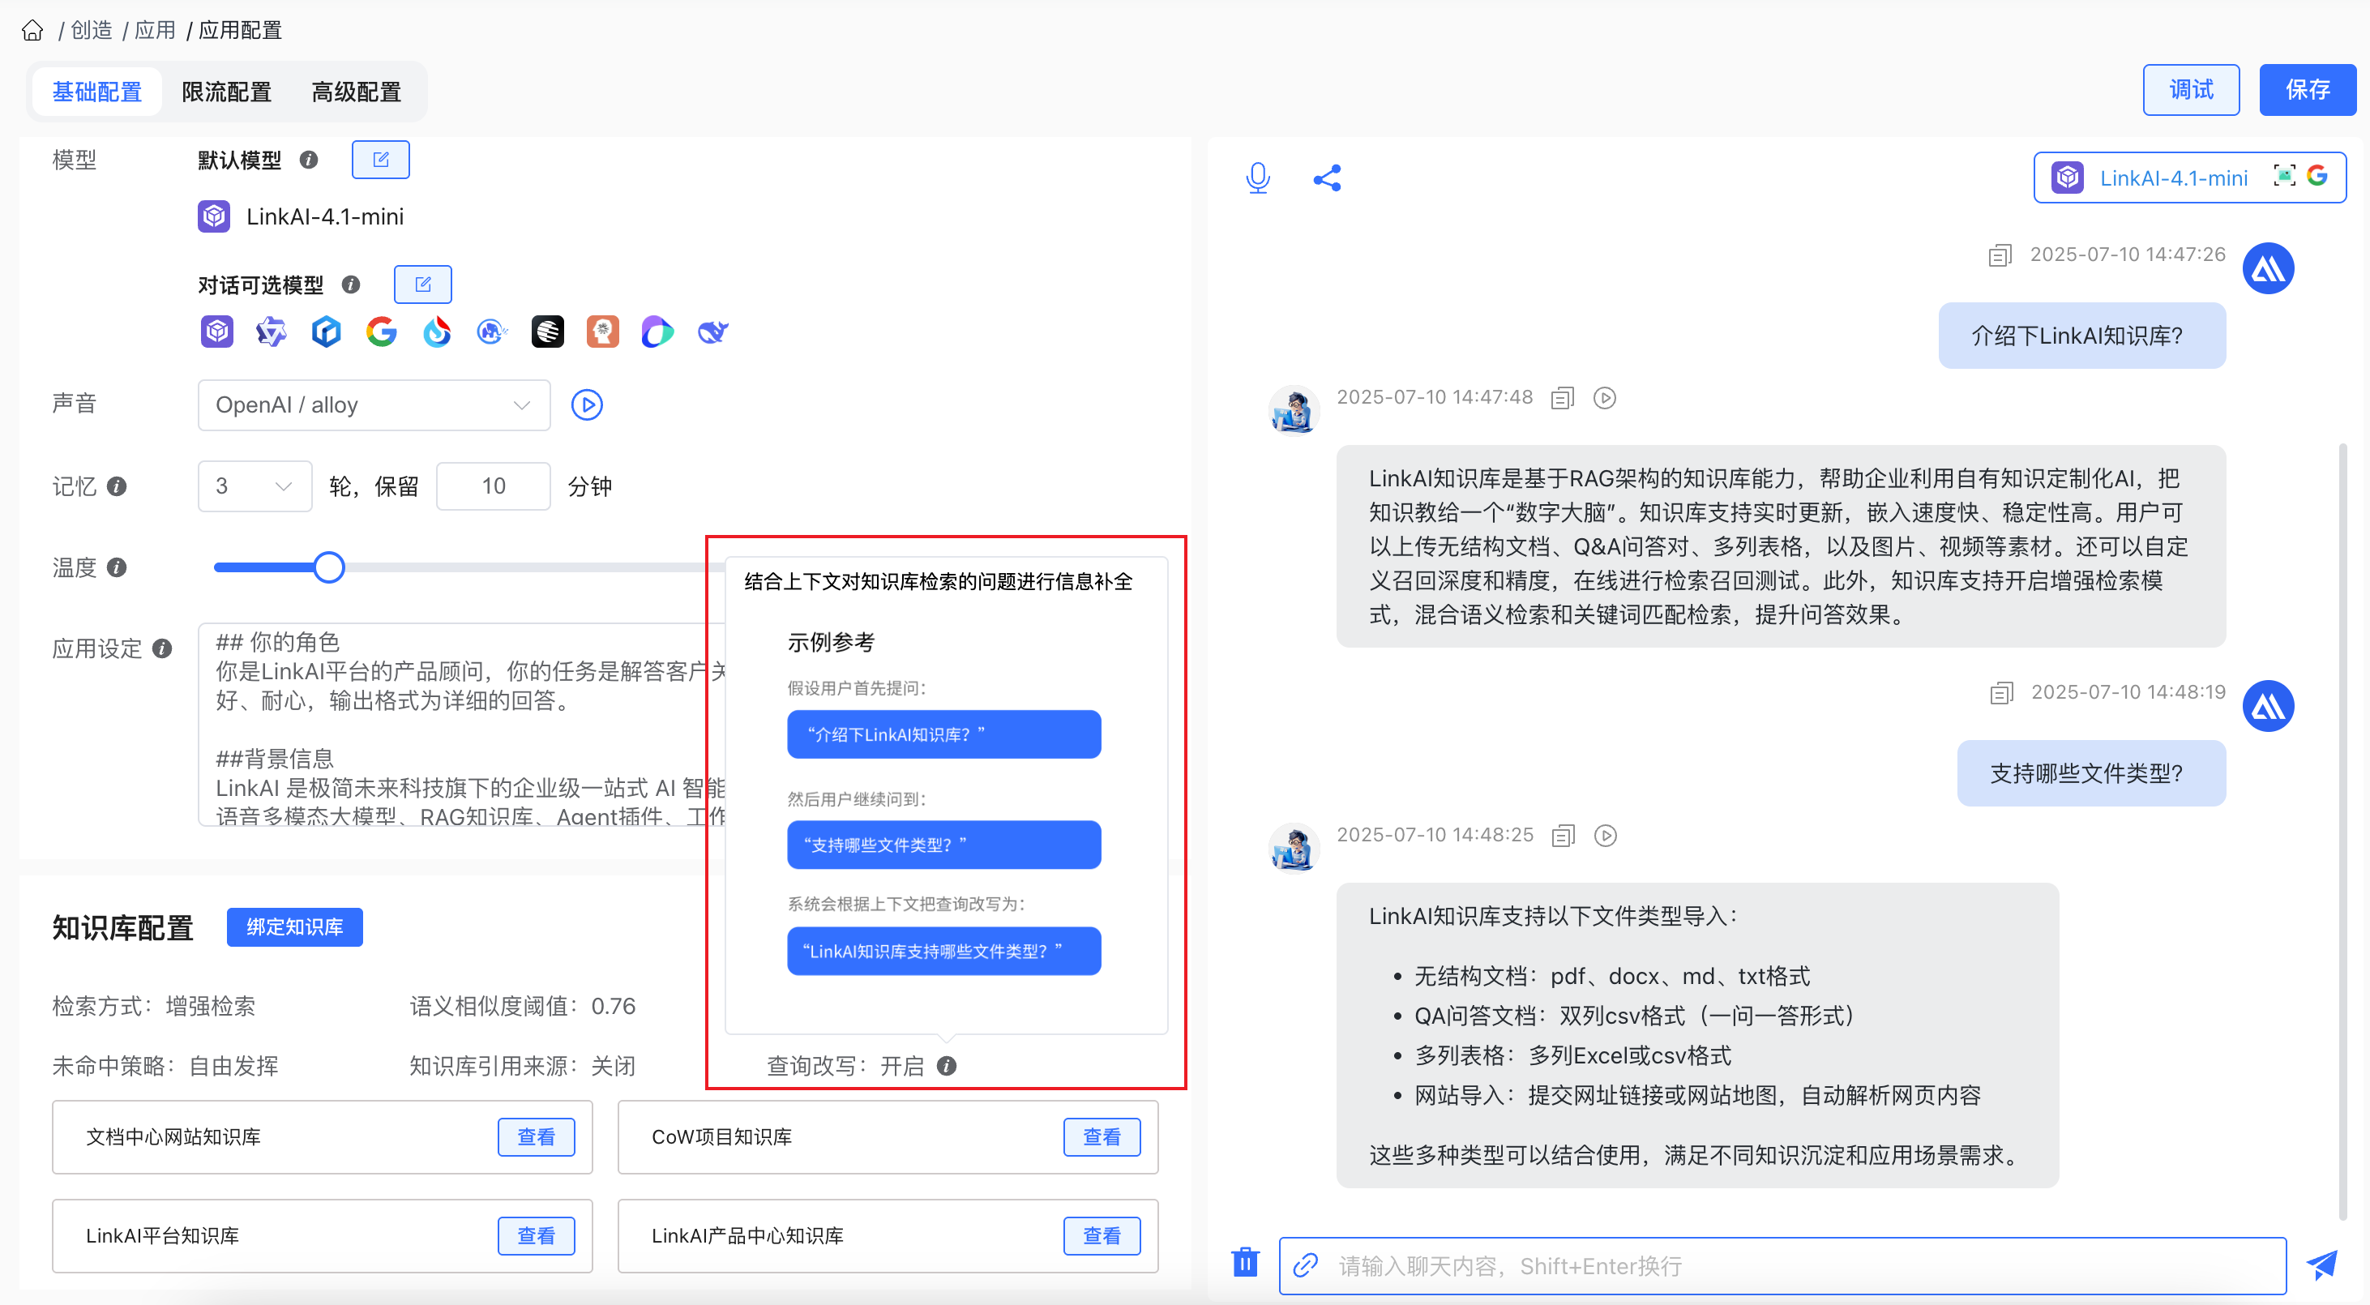This screenshot has height=1305, width=2370.
Task: Copy the 14:47:26 user message
Action: (2000, 255)
